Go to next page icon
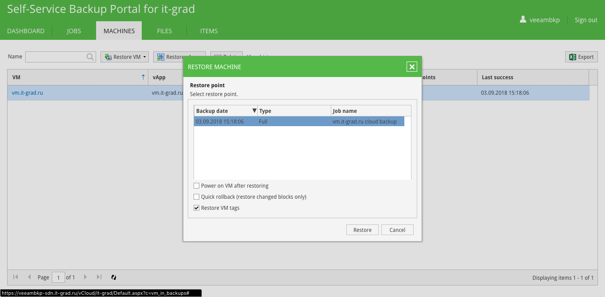Viewport: 605px width, 297px height. (x=85, y=277)
